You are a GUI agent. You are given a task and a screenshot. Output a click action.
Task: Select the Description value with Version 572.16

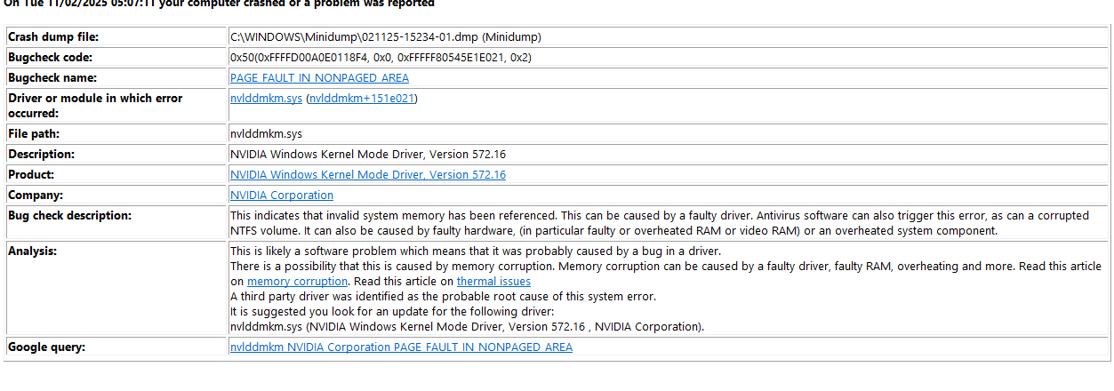(368, 155)
